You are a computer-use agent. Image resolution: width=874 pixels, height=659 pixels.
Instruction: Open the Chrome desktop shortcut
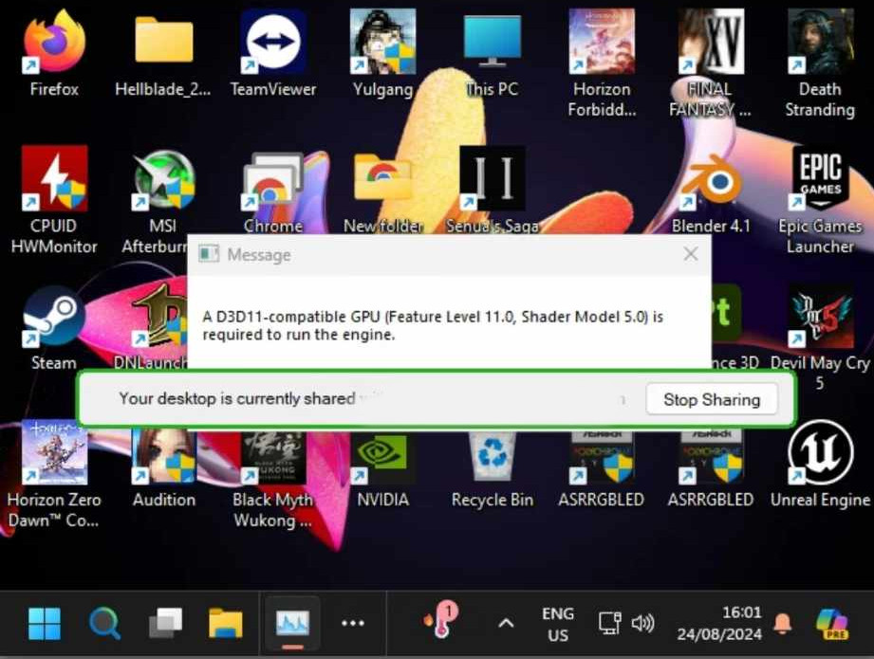[273, 192]
